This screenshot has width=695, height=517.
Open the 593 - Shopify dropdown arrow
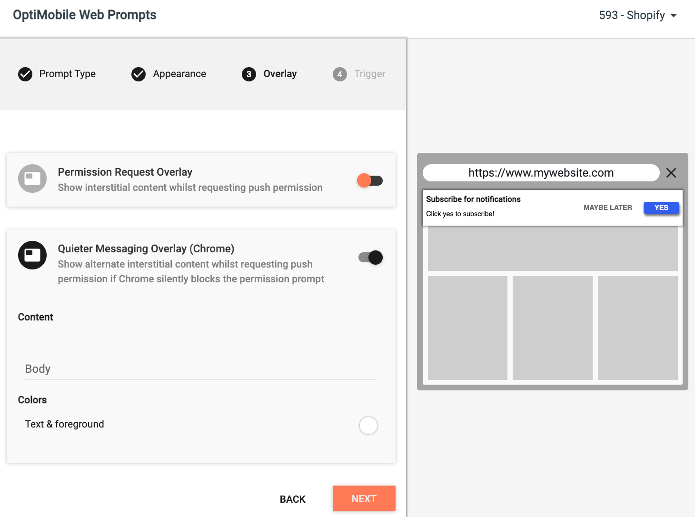tap(674, 16)
